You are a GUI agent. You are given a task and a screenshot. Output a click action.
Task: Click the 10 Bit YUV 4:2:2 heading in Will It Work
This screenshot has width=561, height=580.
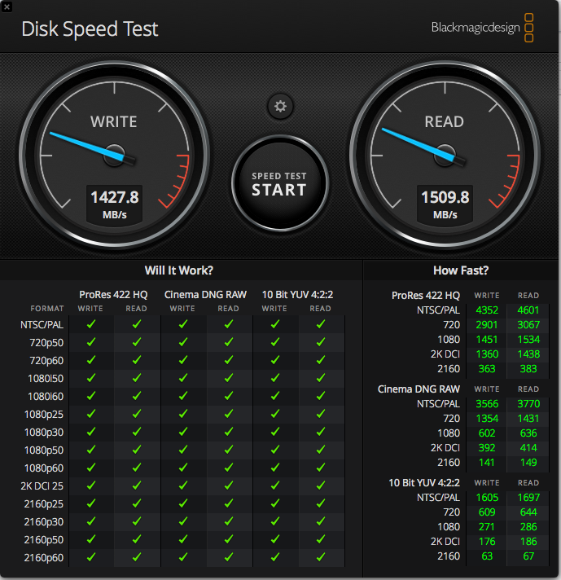[x=298, y=295]
